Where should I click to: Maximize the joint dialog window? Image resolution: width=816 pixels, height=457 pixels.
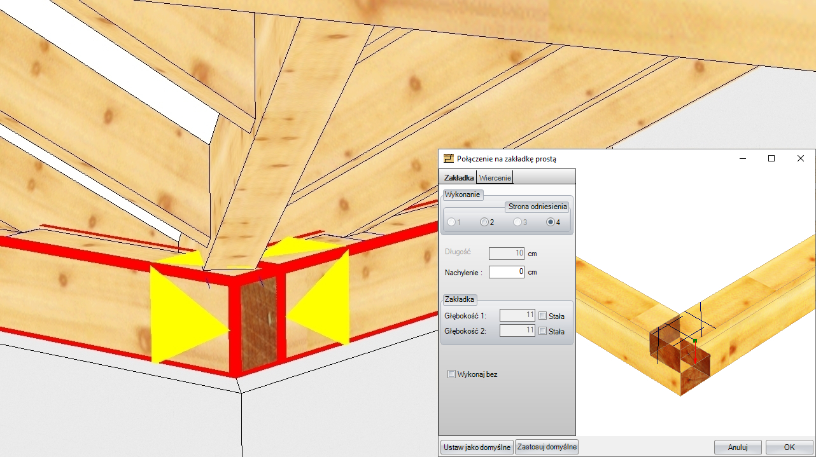coord(771,158)
